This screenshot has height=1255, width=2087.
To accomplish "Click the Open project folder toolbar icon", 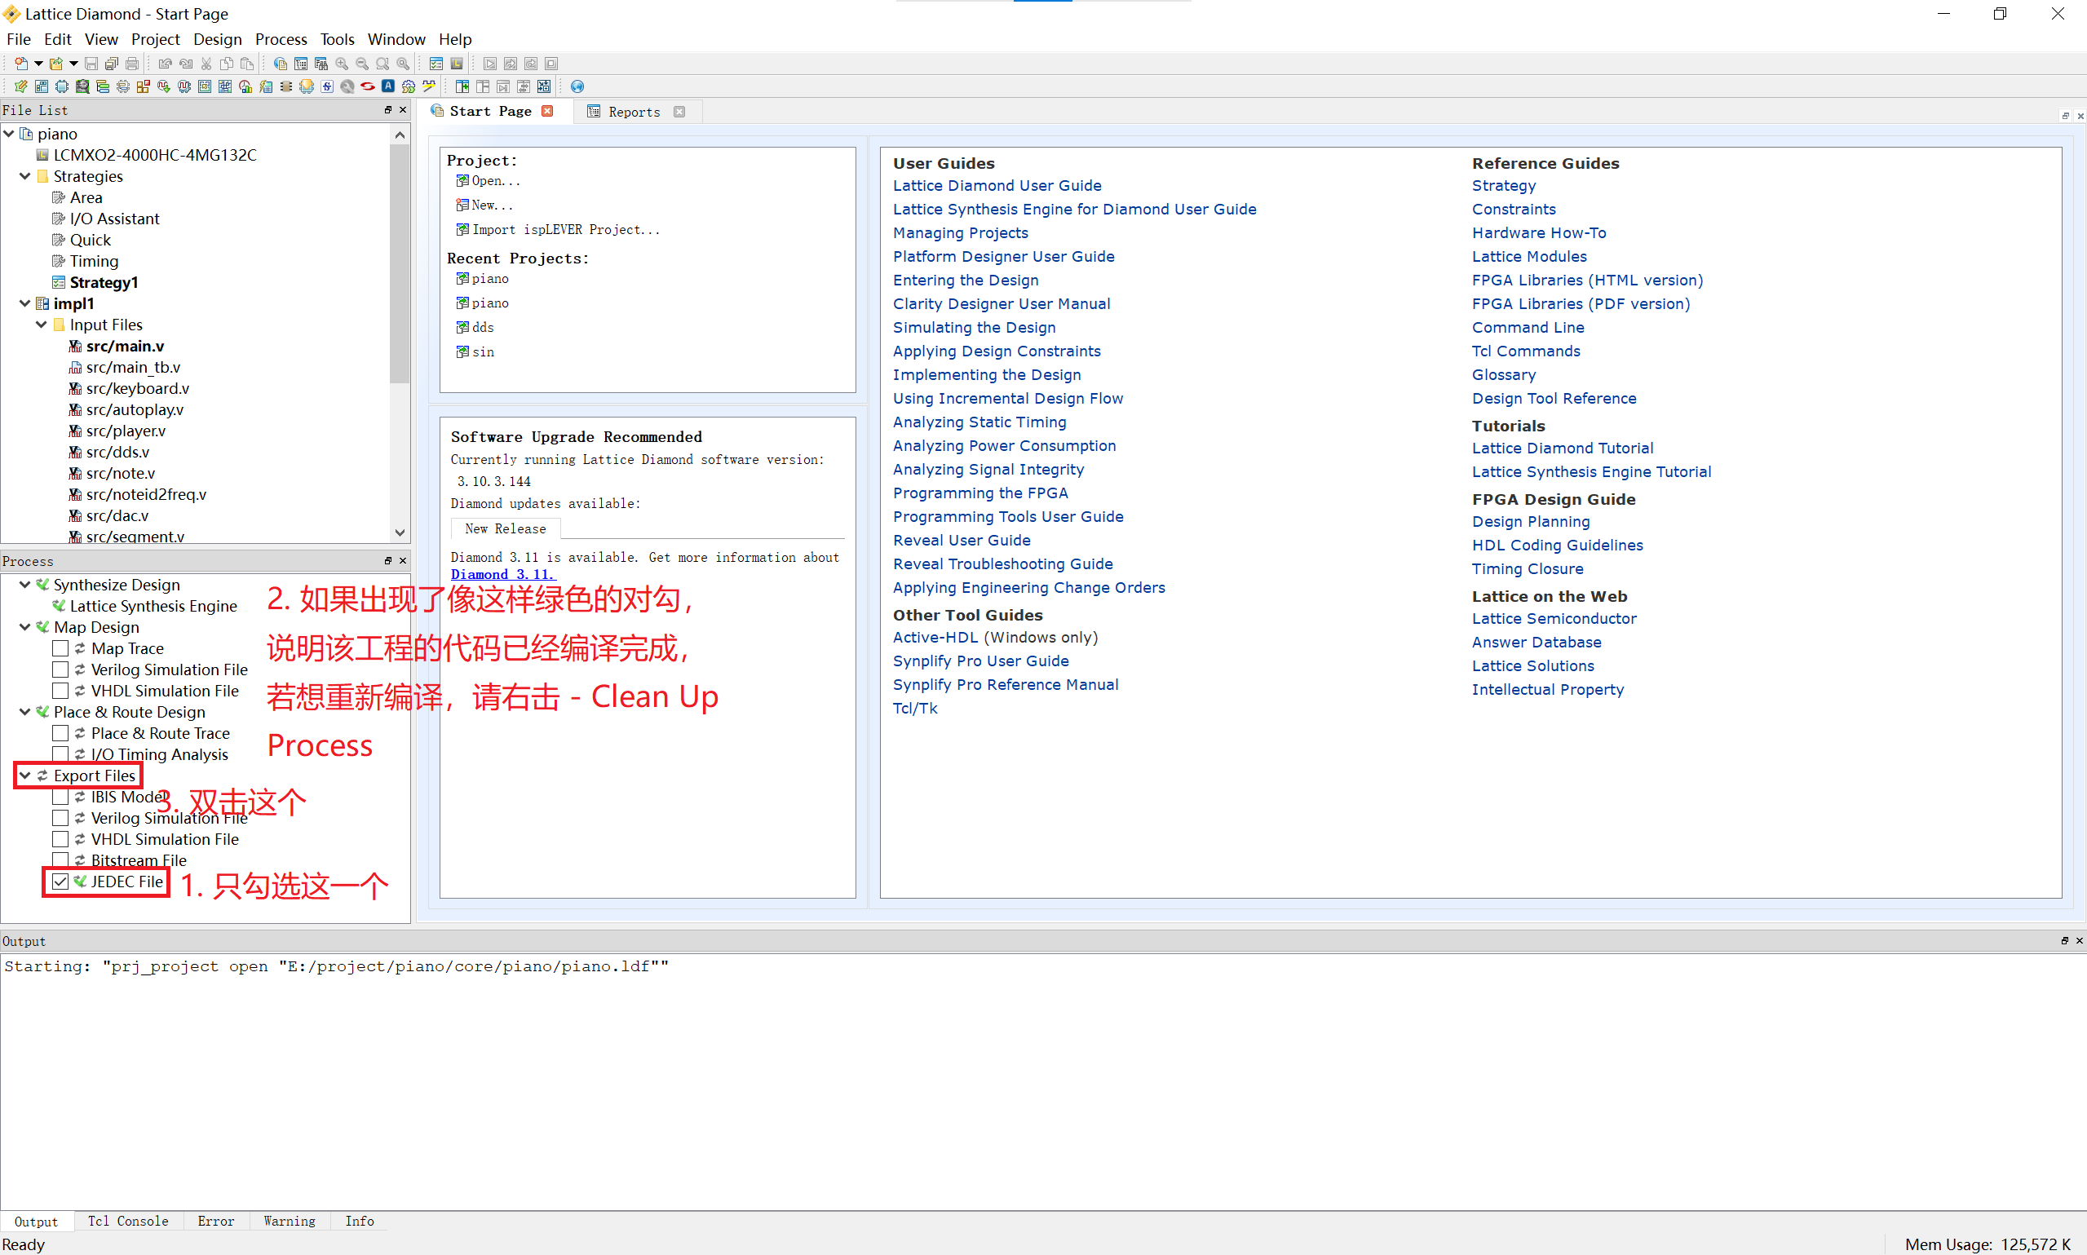I will [55, 64].
